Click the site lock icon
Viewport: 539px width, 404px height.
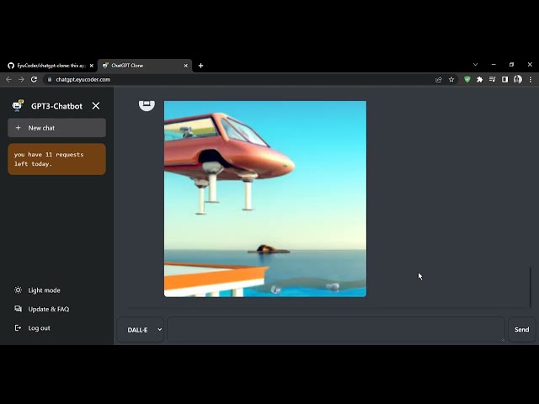50,79
